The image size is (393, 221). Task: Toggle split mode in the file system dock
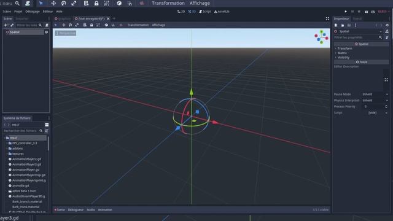(x=47, y=125)
